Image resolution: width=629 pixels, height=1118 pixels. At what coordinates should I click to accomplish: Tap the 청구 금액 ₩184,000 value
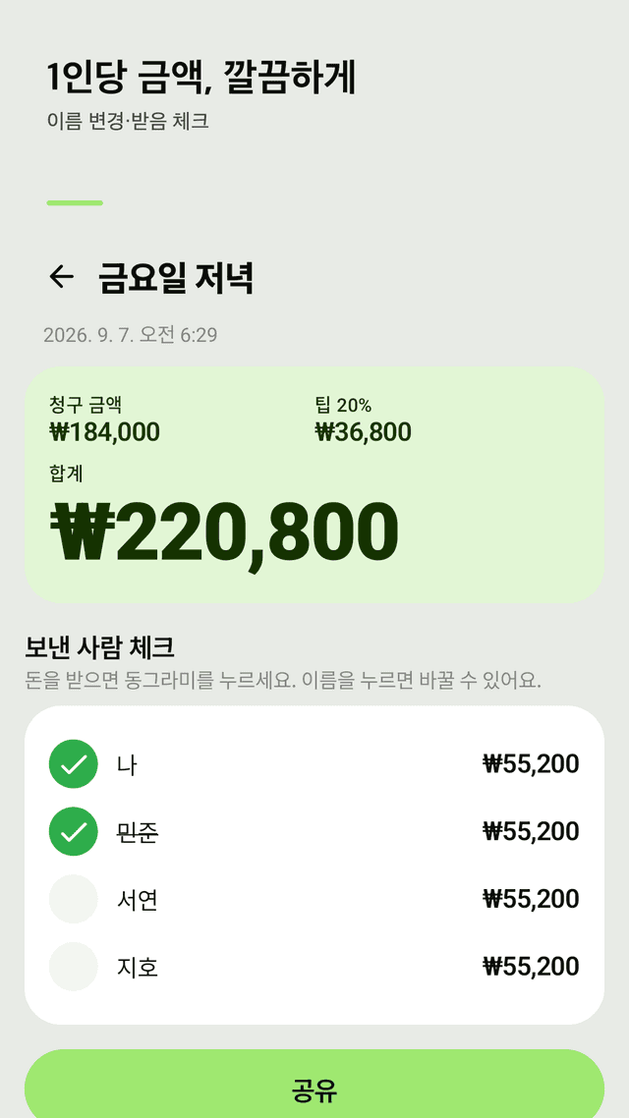[x=105, y=432]
